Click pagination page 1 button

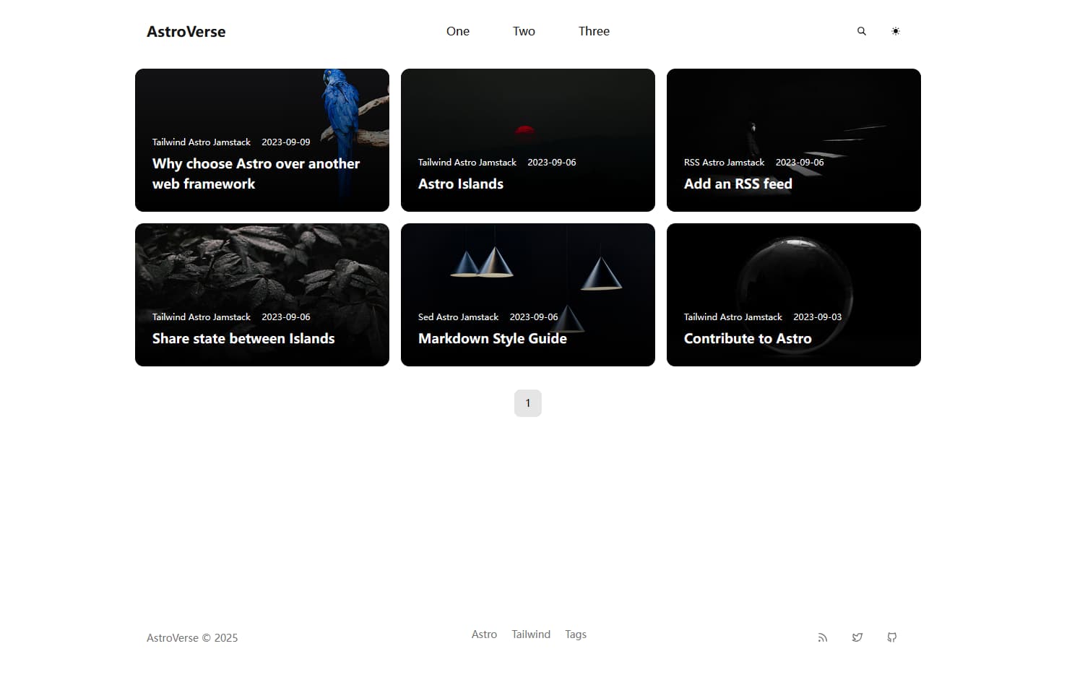527,403
